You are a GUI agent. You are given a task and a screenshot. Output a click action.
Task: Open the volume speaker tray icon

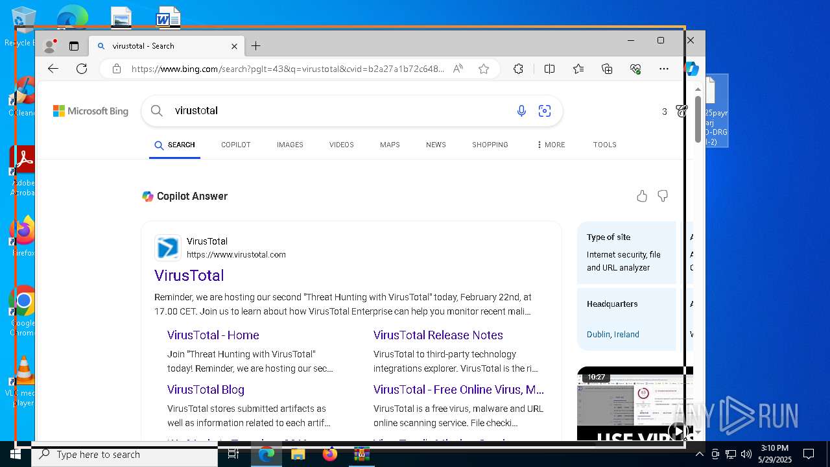(x=746, y=454)
